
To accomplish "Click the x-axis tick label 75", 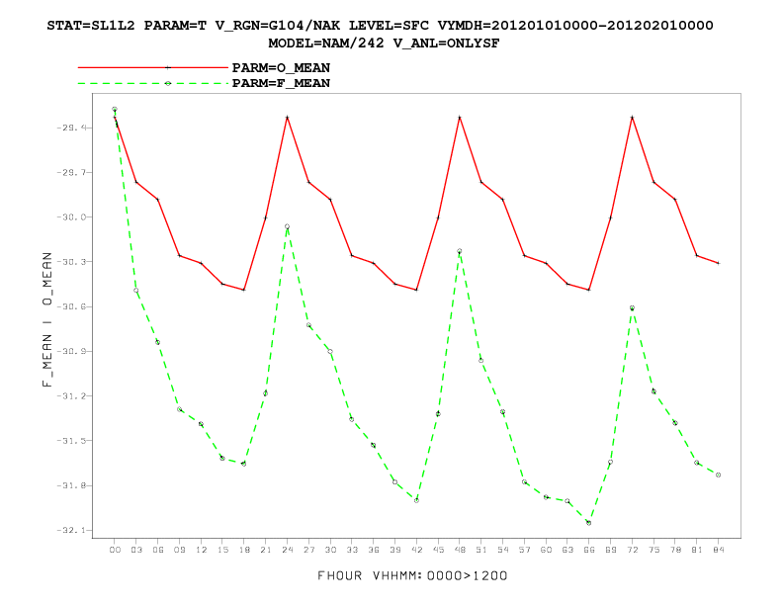I will click(653, 550).
